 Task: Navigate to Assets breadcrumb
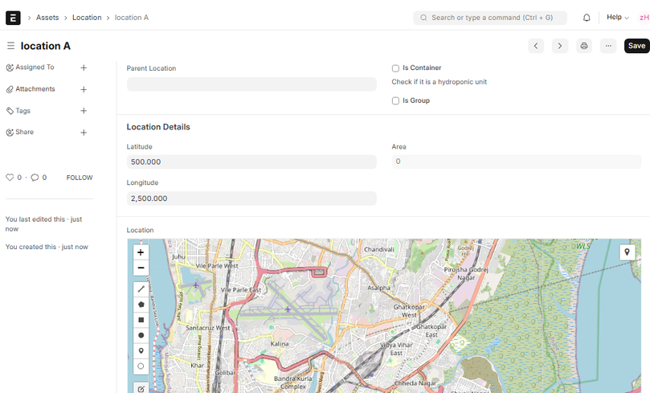47,18
